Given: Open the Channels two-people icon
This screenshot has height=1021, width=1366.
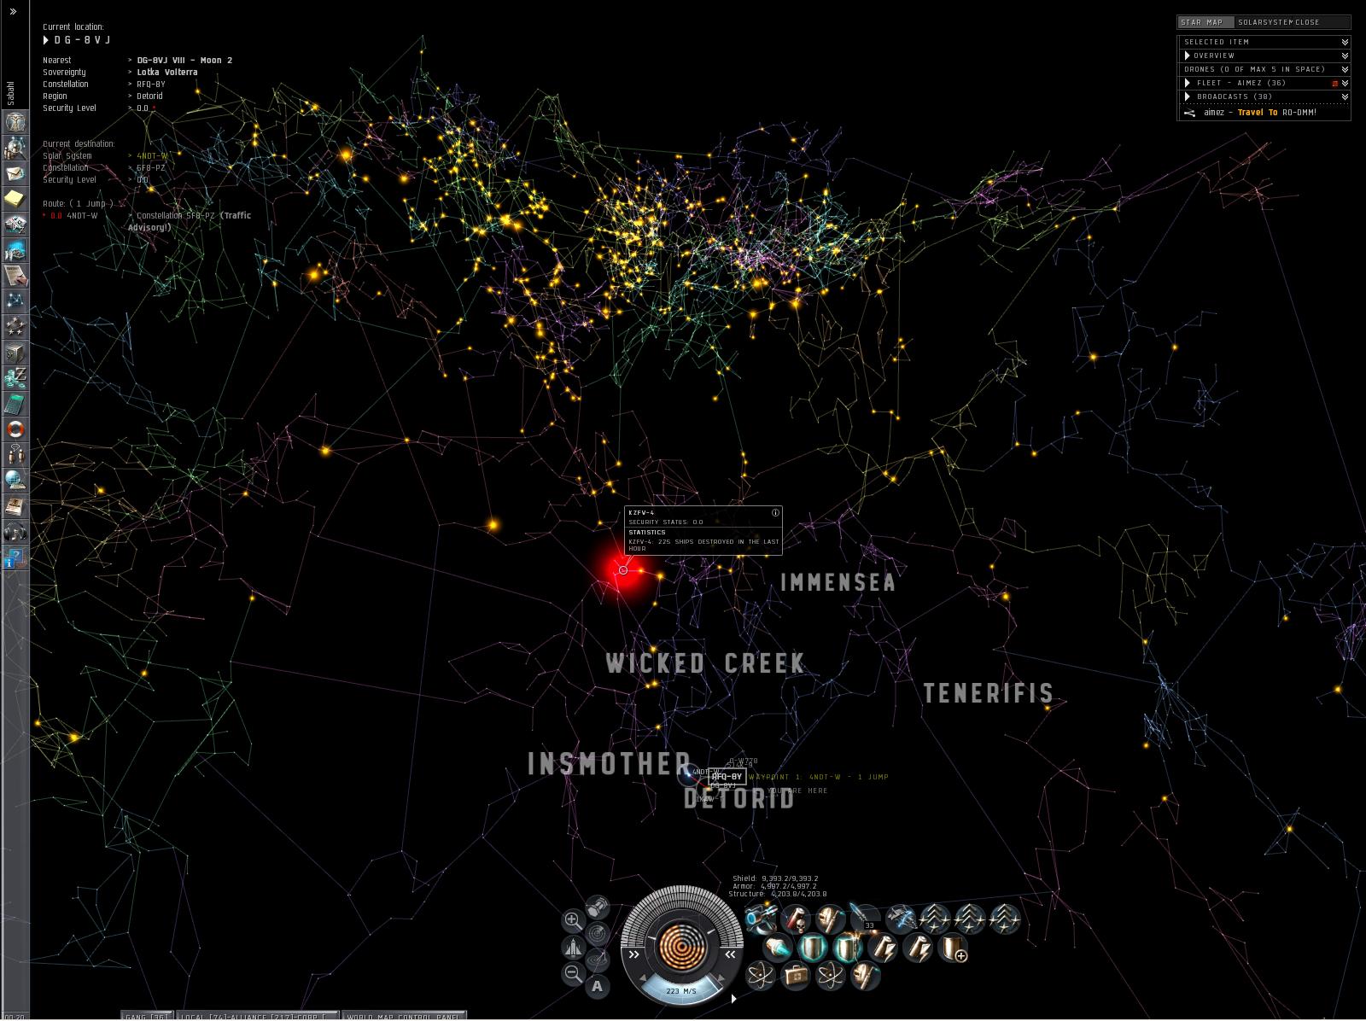Looking at the screenshot, I should point(15,455).
